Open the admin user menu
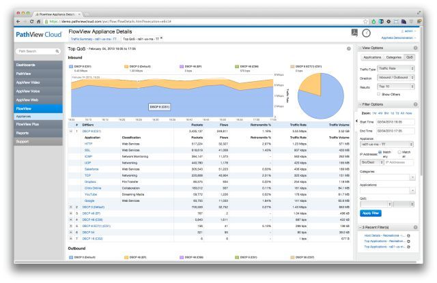Screen dimensions: 437x283 (408, 31)
